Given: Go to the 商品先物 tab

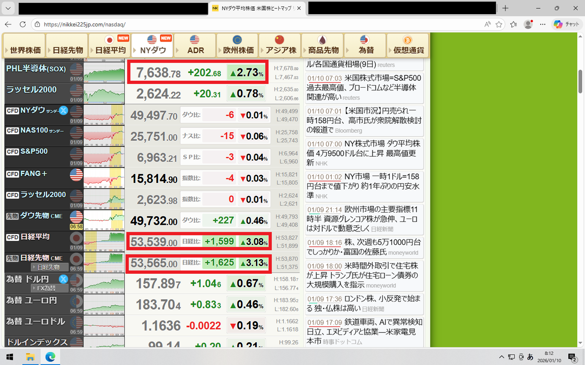Looking at the screenshot, I should (323, 46).
